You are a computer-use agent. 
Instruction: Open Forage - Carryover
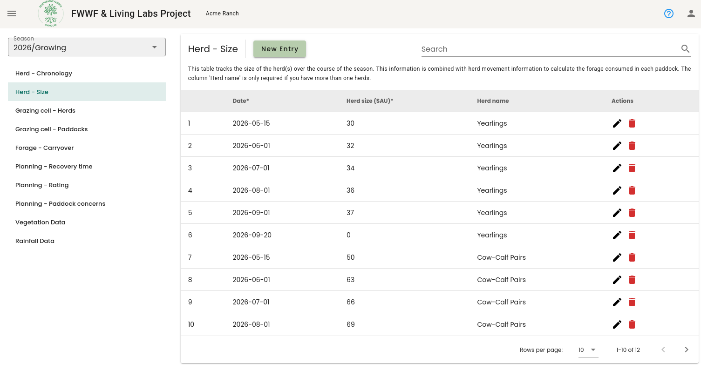(x=87, y=148)
